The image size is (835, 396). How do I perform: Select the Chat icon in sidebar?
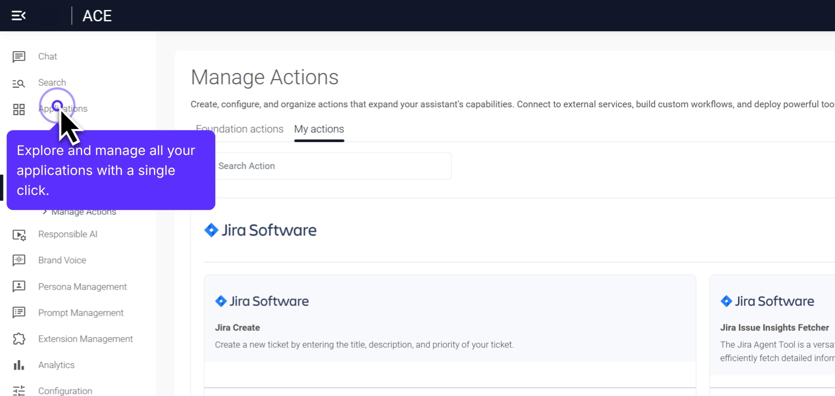coord(19,56)
